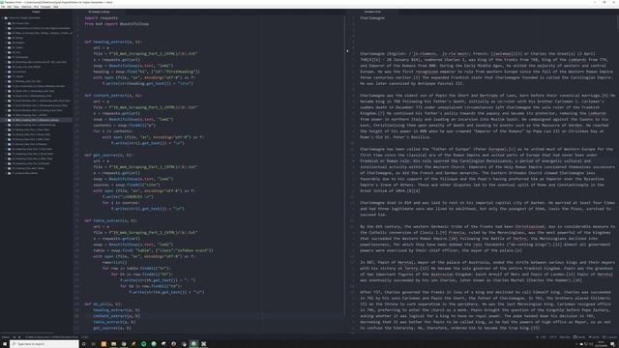Click the "def do_all(a, b):" line
The image size is (619, 348).
tap(103, 304)
